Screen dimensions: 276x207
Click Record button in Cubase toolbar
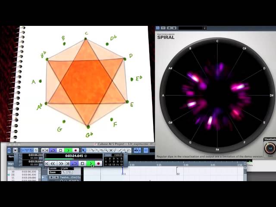point(75,151)
